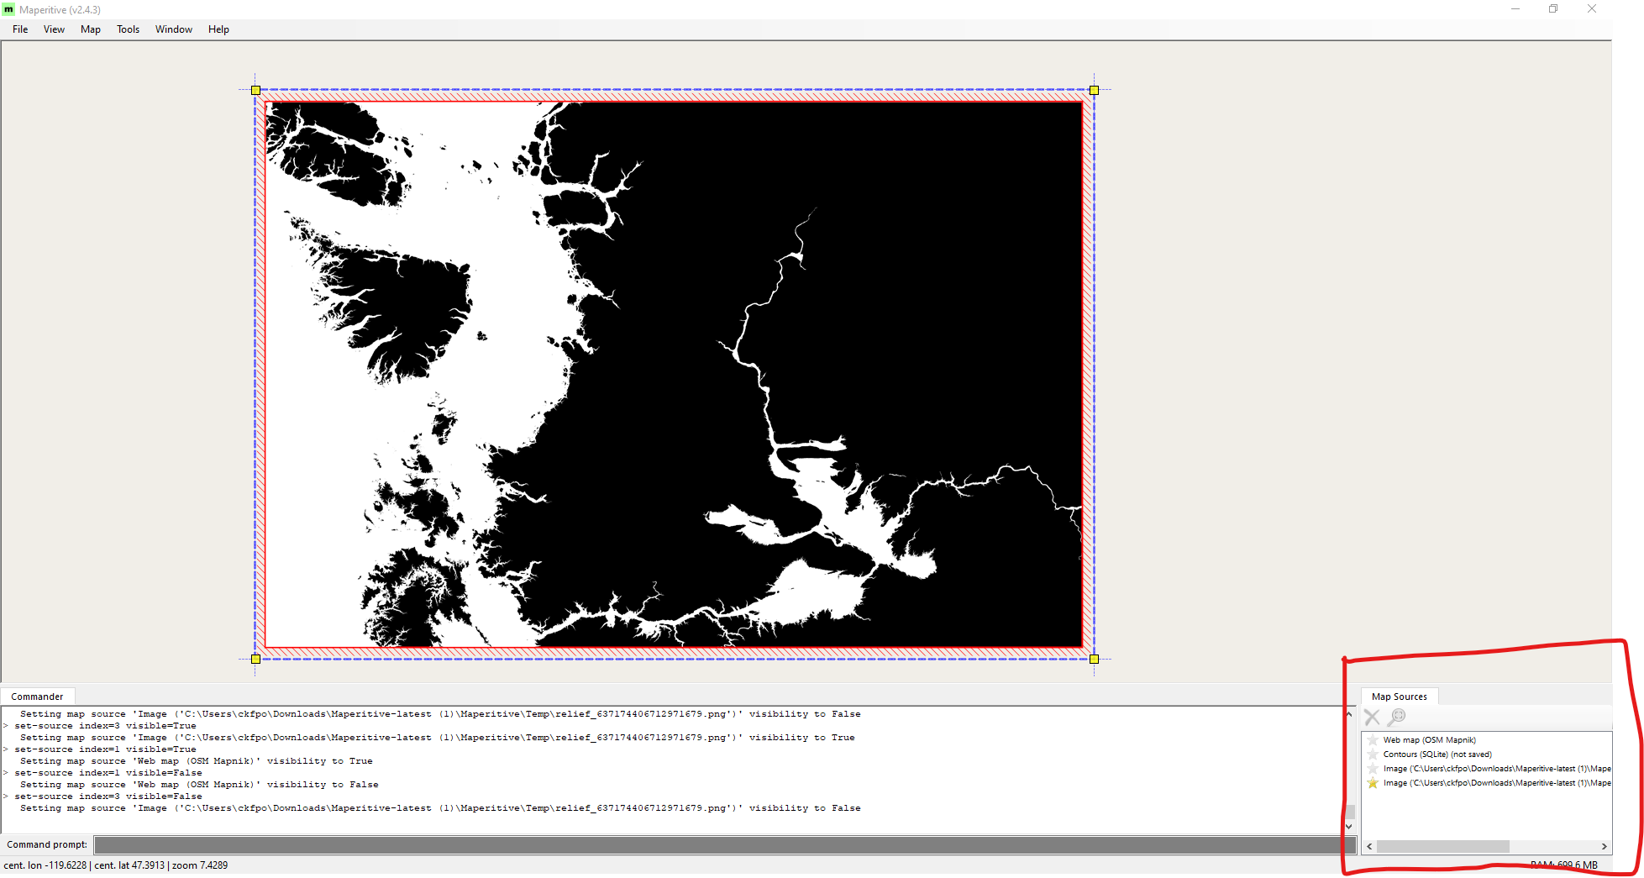Activate the star on the first Image source

(1373, 768)
